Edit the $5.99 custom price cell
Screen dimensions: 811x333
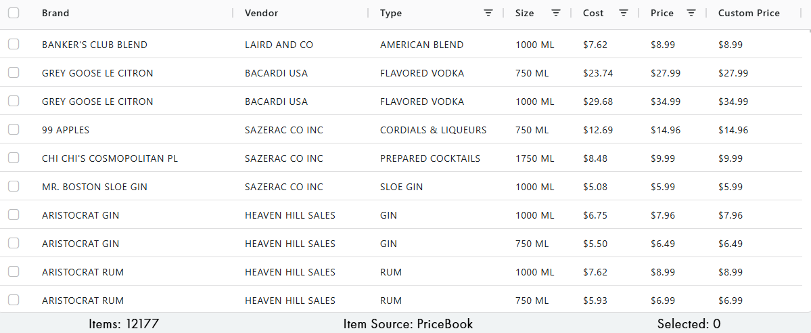tap(731, 187)
